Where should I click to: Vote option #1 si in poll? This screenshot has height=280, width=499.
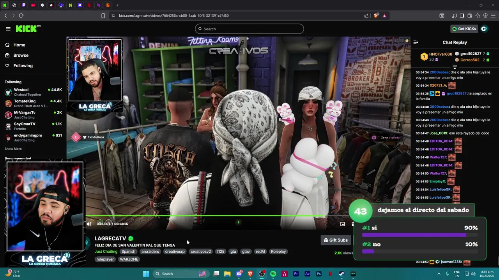click(x=420, y=230)
